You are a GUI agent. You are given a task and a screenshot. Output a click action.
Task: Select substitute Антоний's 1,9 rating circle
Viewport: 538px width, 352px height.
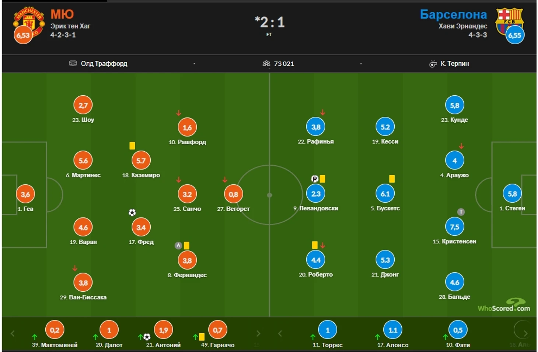tap(163, 330)
